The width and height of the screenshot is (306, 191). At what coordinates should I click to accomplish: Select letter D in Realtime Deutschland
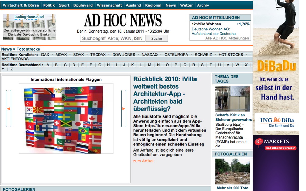pyautogui.click(x=74, y=65)
